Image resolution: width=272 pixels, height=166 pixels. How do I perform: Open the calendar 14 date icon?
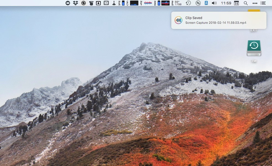(x=236, y=3)
